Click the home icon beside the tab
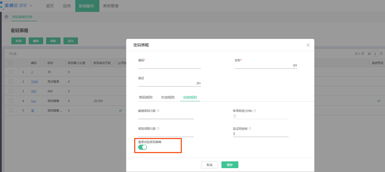Viewport: 385px width, 172px height. pos(6,17)
